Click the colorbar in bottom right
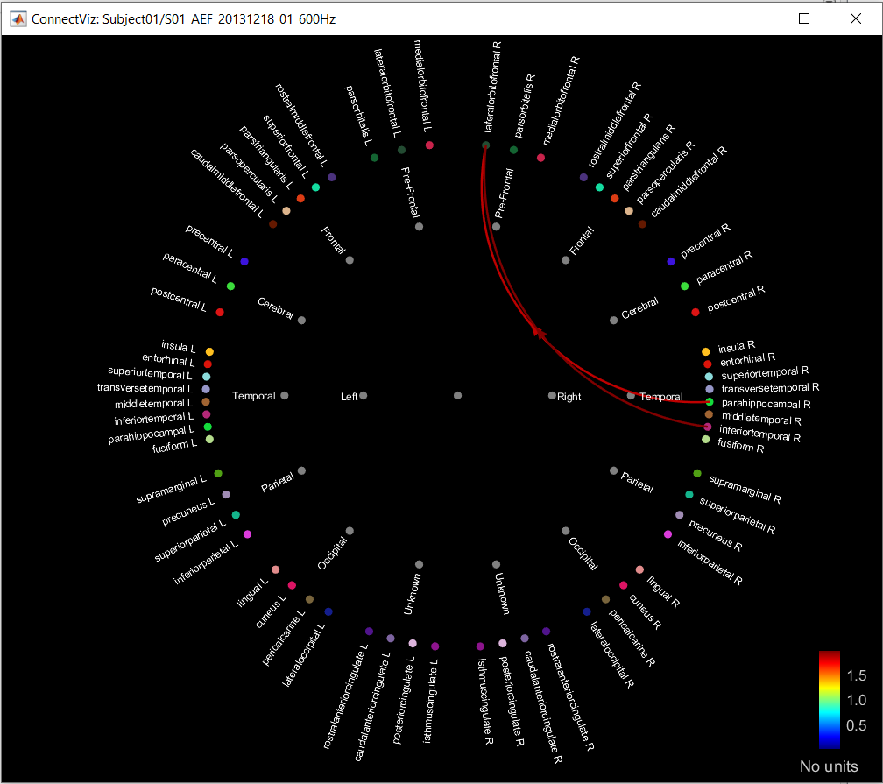Screen dimensions: 883x784 (829, 700)
